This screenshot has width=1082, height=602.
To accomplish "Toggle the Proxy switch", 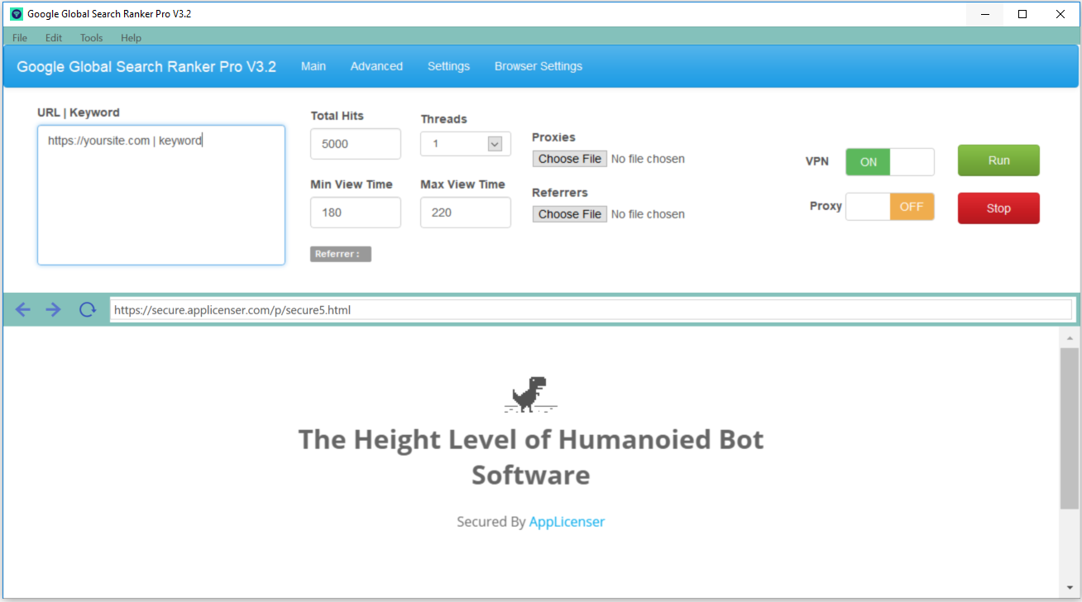I will (889, 207).
